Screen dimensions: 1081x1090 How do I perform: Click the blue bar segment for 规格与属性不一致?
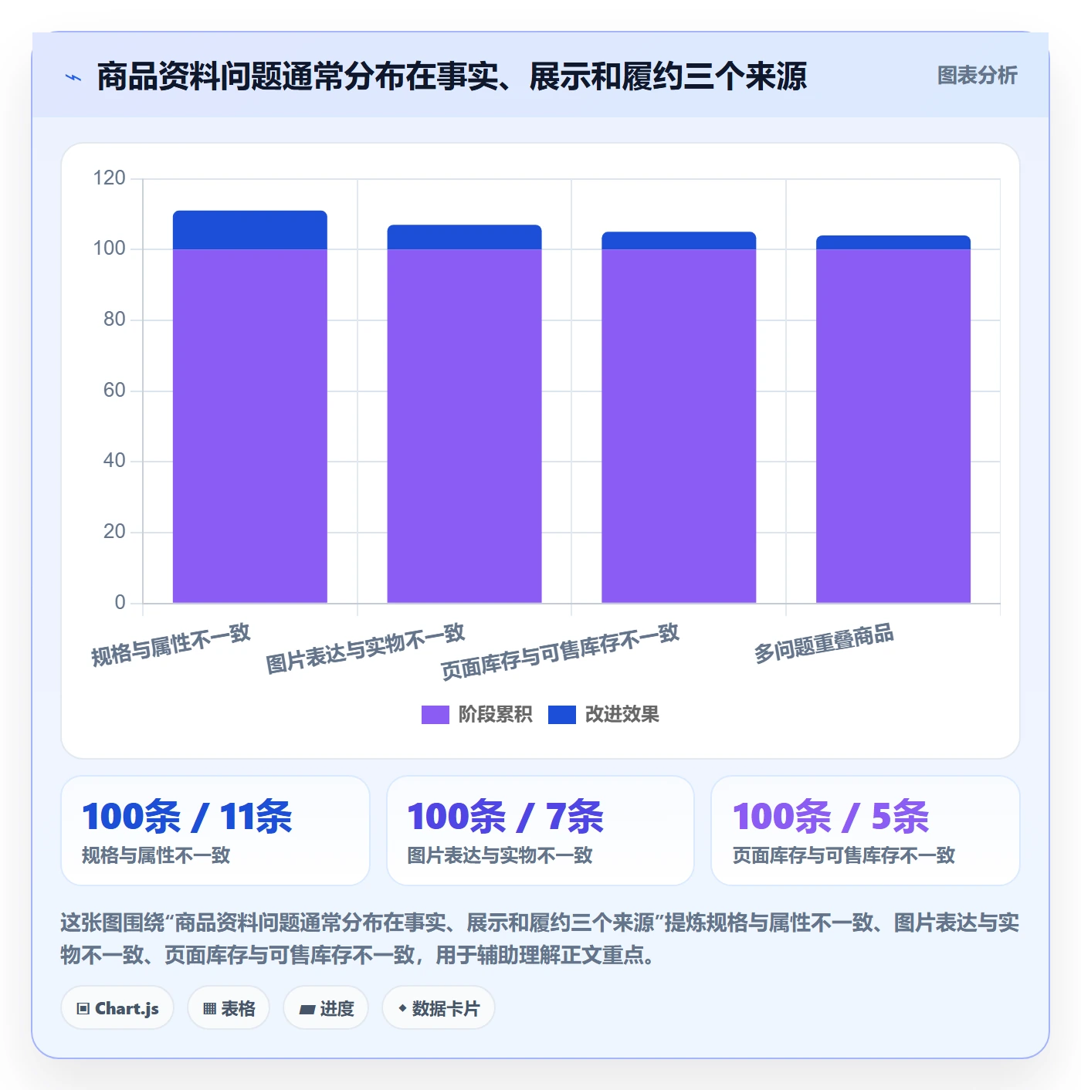tap(250, 230)
